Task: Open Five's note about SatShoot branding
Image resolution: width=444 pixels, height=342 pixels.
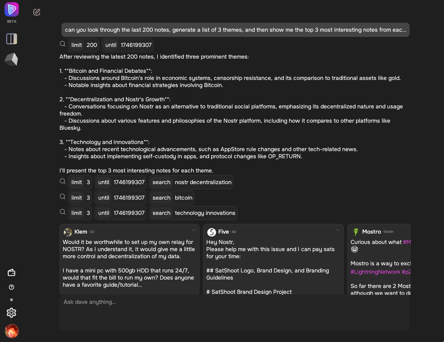Action: (x=273, y=259)
